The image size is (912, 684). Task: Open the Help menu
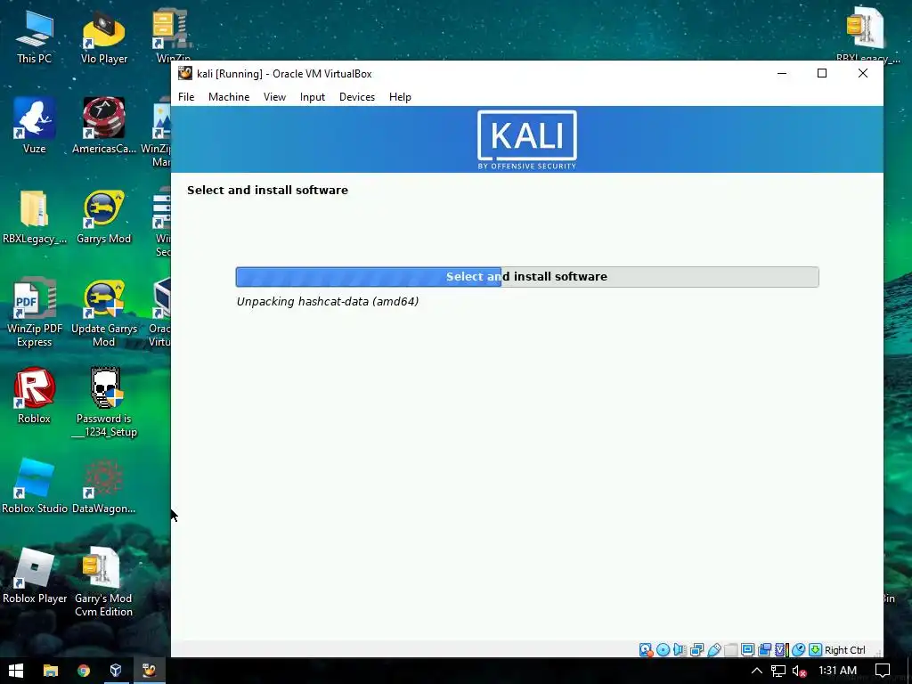coord(400,97)
